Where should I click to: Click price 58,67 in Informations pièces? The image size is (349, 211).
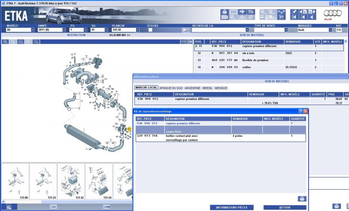pyautogui.click(x=339, y=99)
